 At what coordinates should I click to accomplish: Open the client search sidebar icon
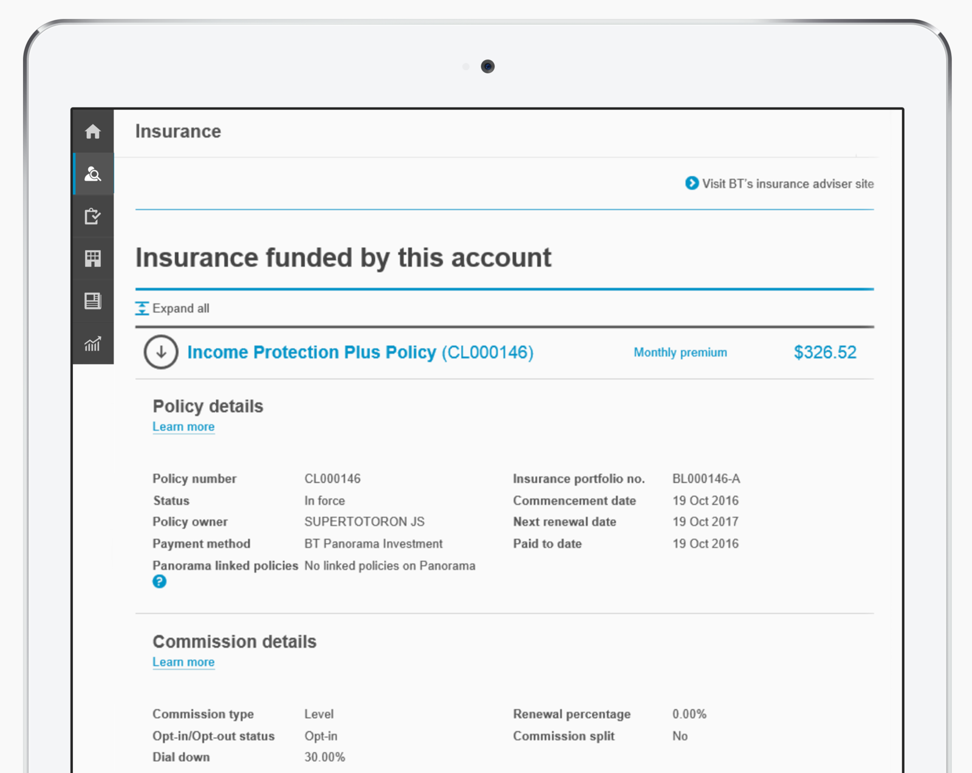(x=93, y=174)
